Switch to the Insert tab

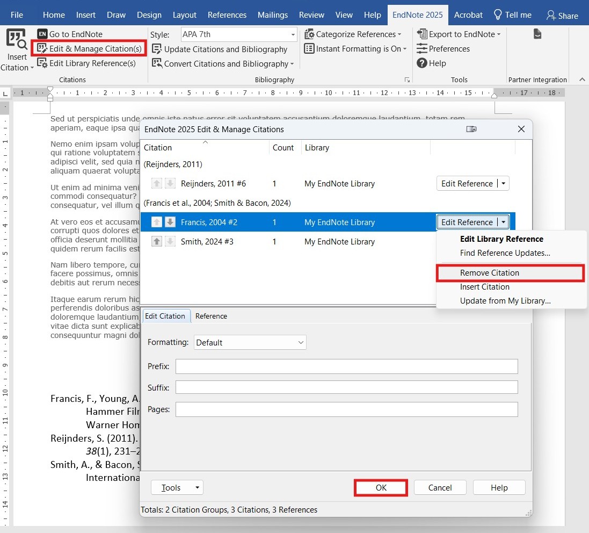pyautogui.click(x=86, y=15)
